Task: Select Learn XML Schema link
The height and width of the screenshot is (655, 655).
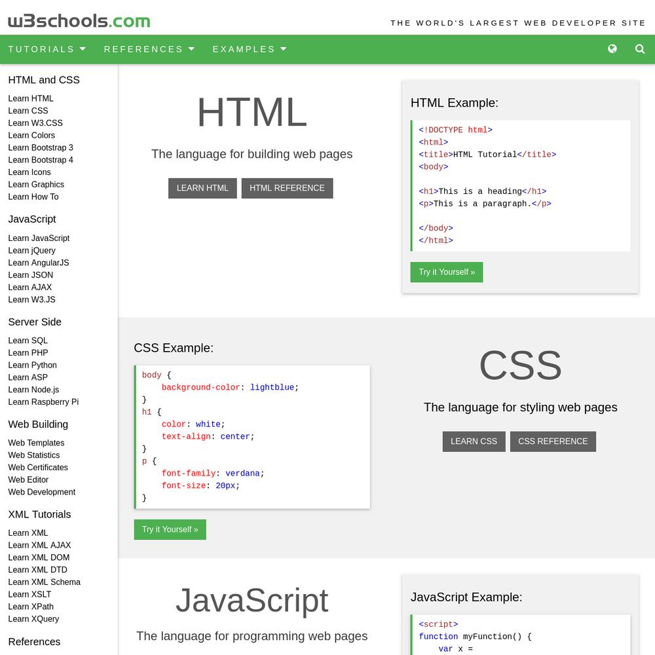Action: tap(45, 582)
